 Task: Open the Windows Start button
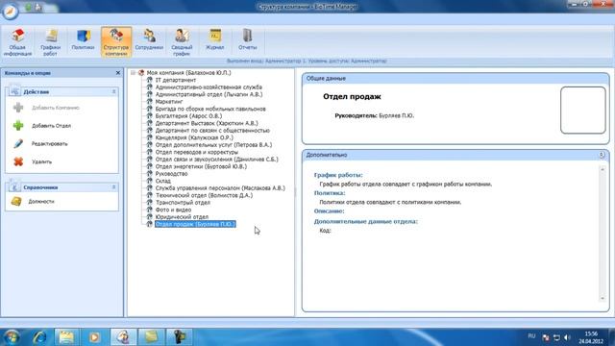pos(12,337)
